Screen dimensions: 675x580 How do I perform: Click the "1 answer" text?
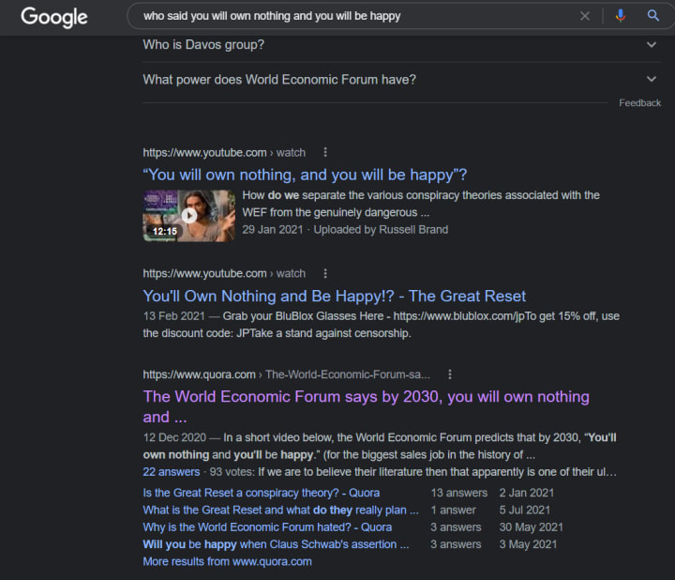[454, 510]
